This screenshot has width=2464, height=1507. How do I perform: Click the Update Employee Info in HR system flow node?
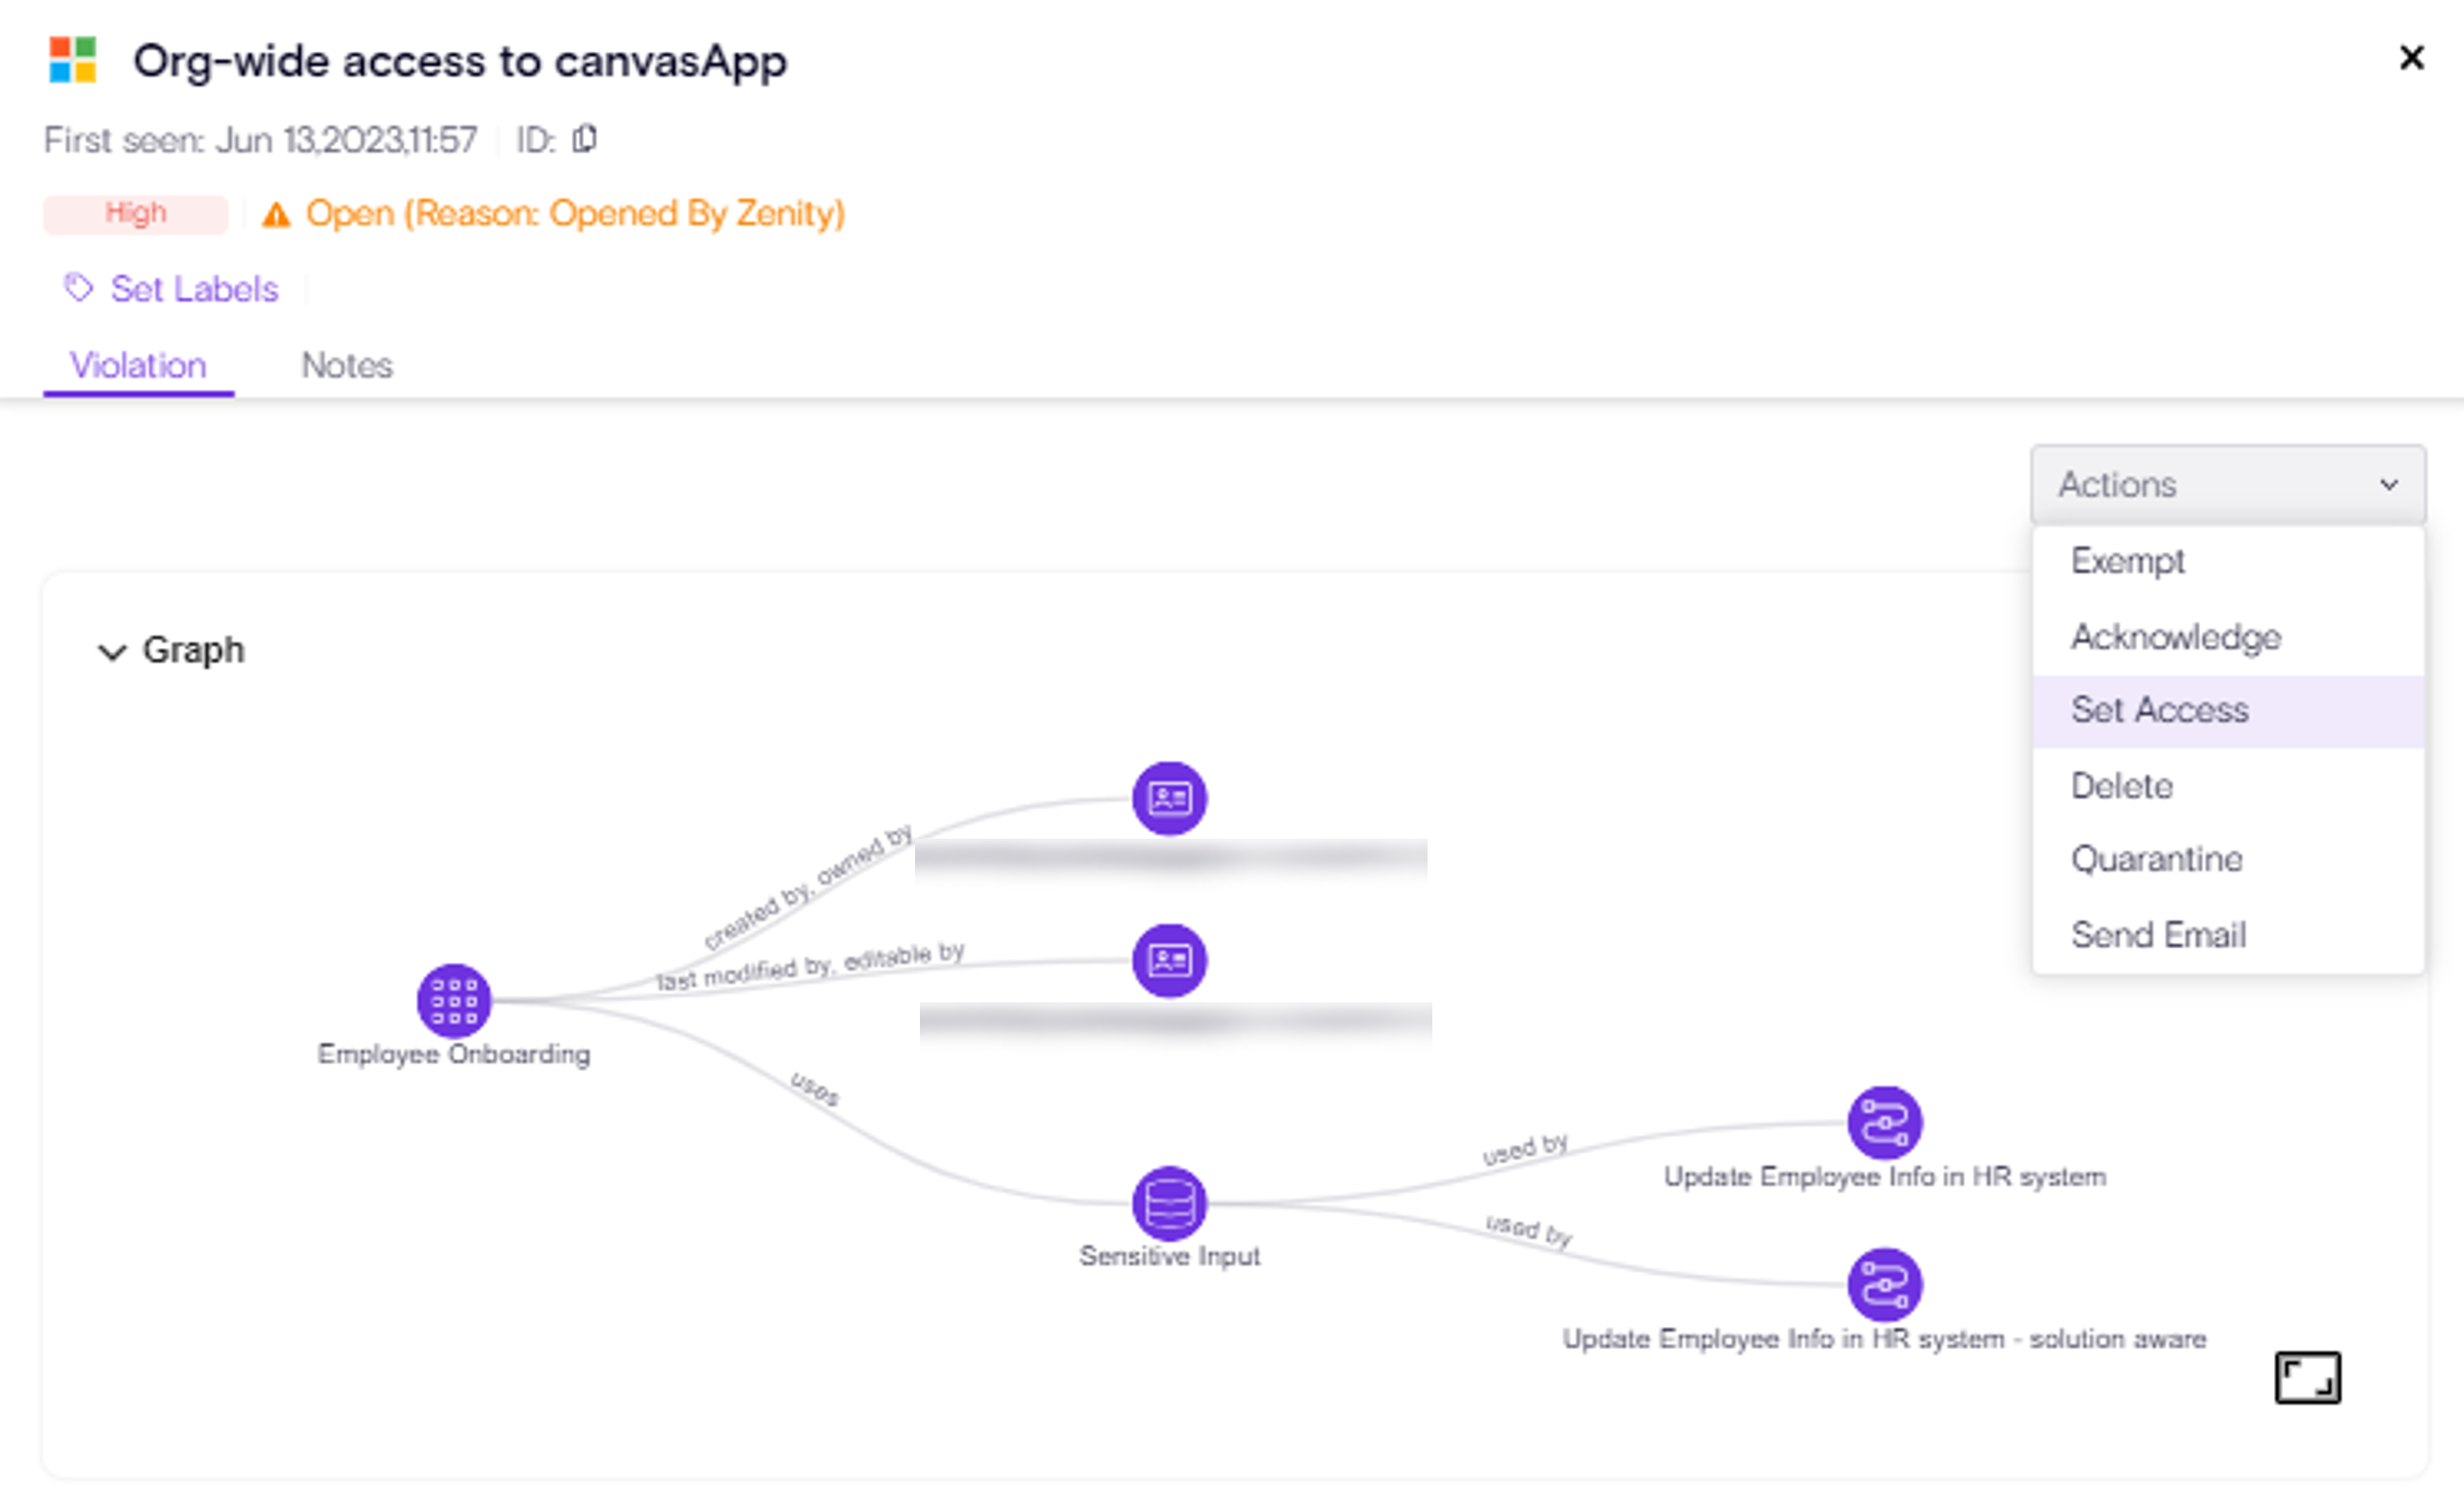[x=1884, y=1122]
